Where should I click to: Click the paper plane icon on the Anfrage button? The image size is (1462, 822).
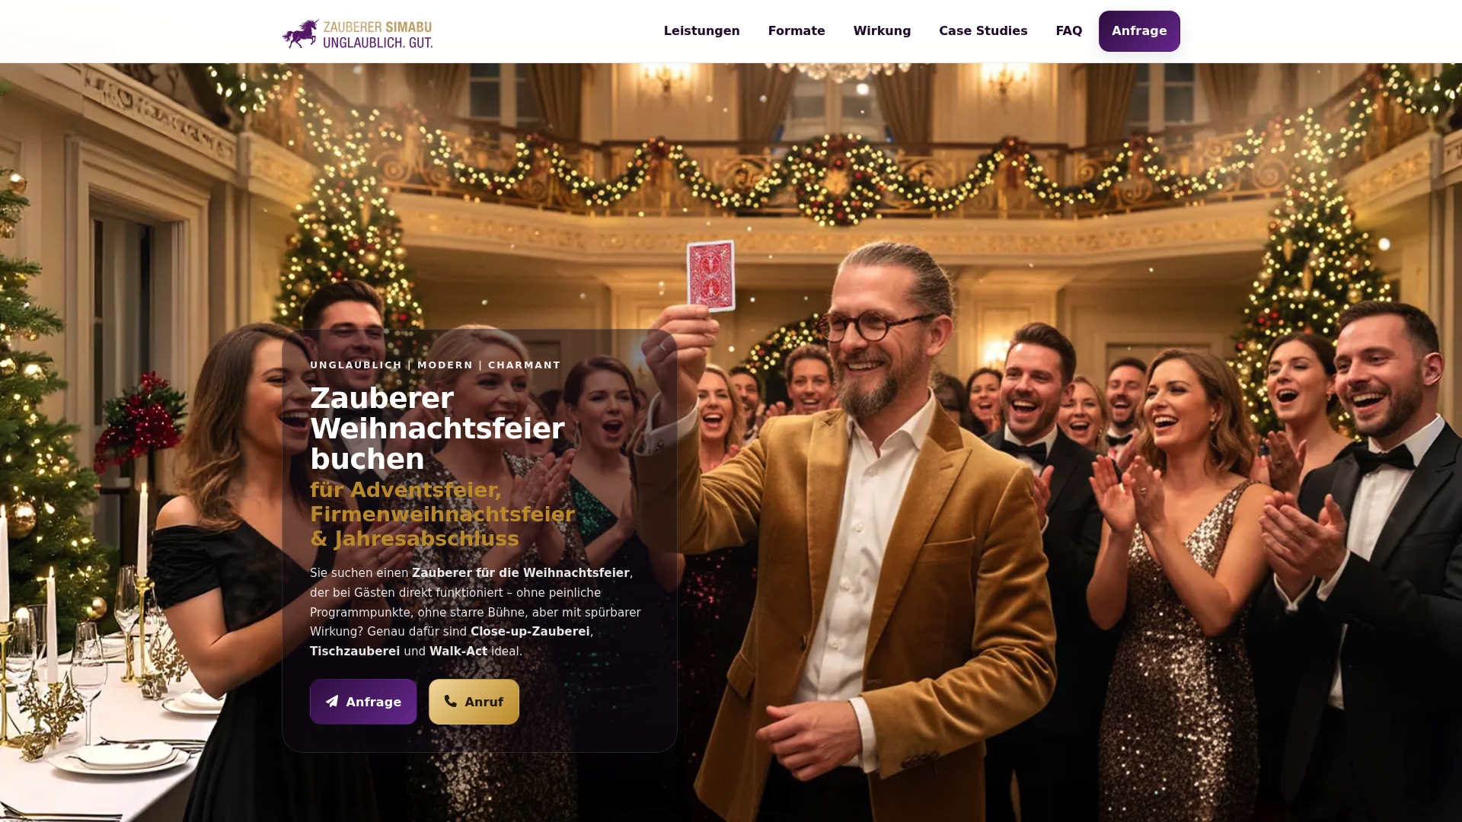tap(332, 701)
